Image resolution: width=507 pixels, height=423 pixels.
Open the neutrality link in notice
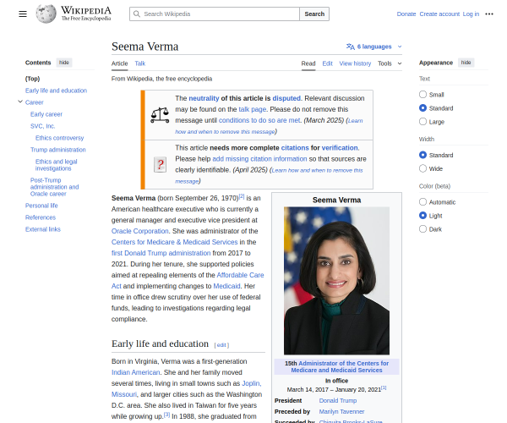click(x=204, y=98)
